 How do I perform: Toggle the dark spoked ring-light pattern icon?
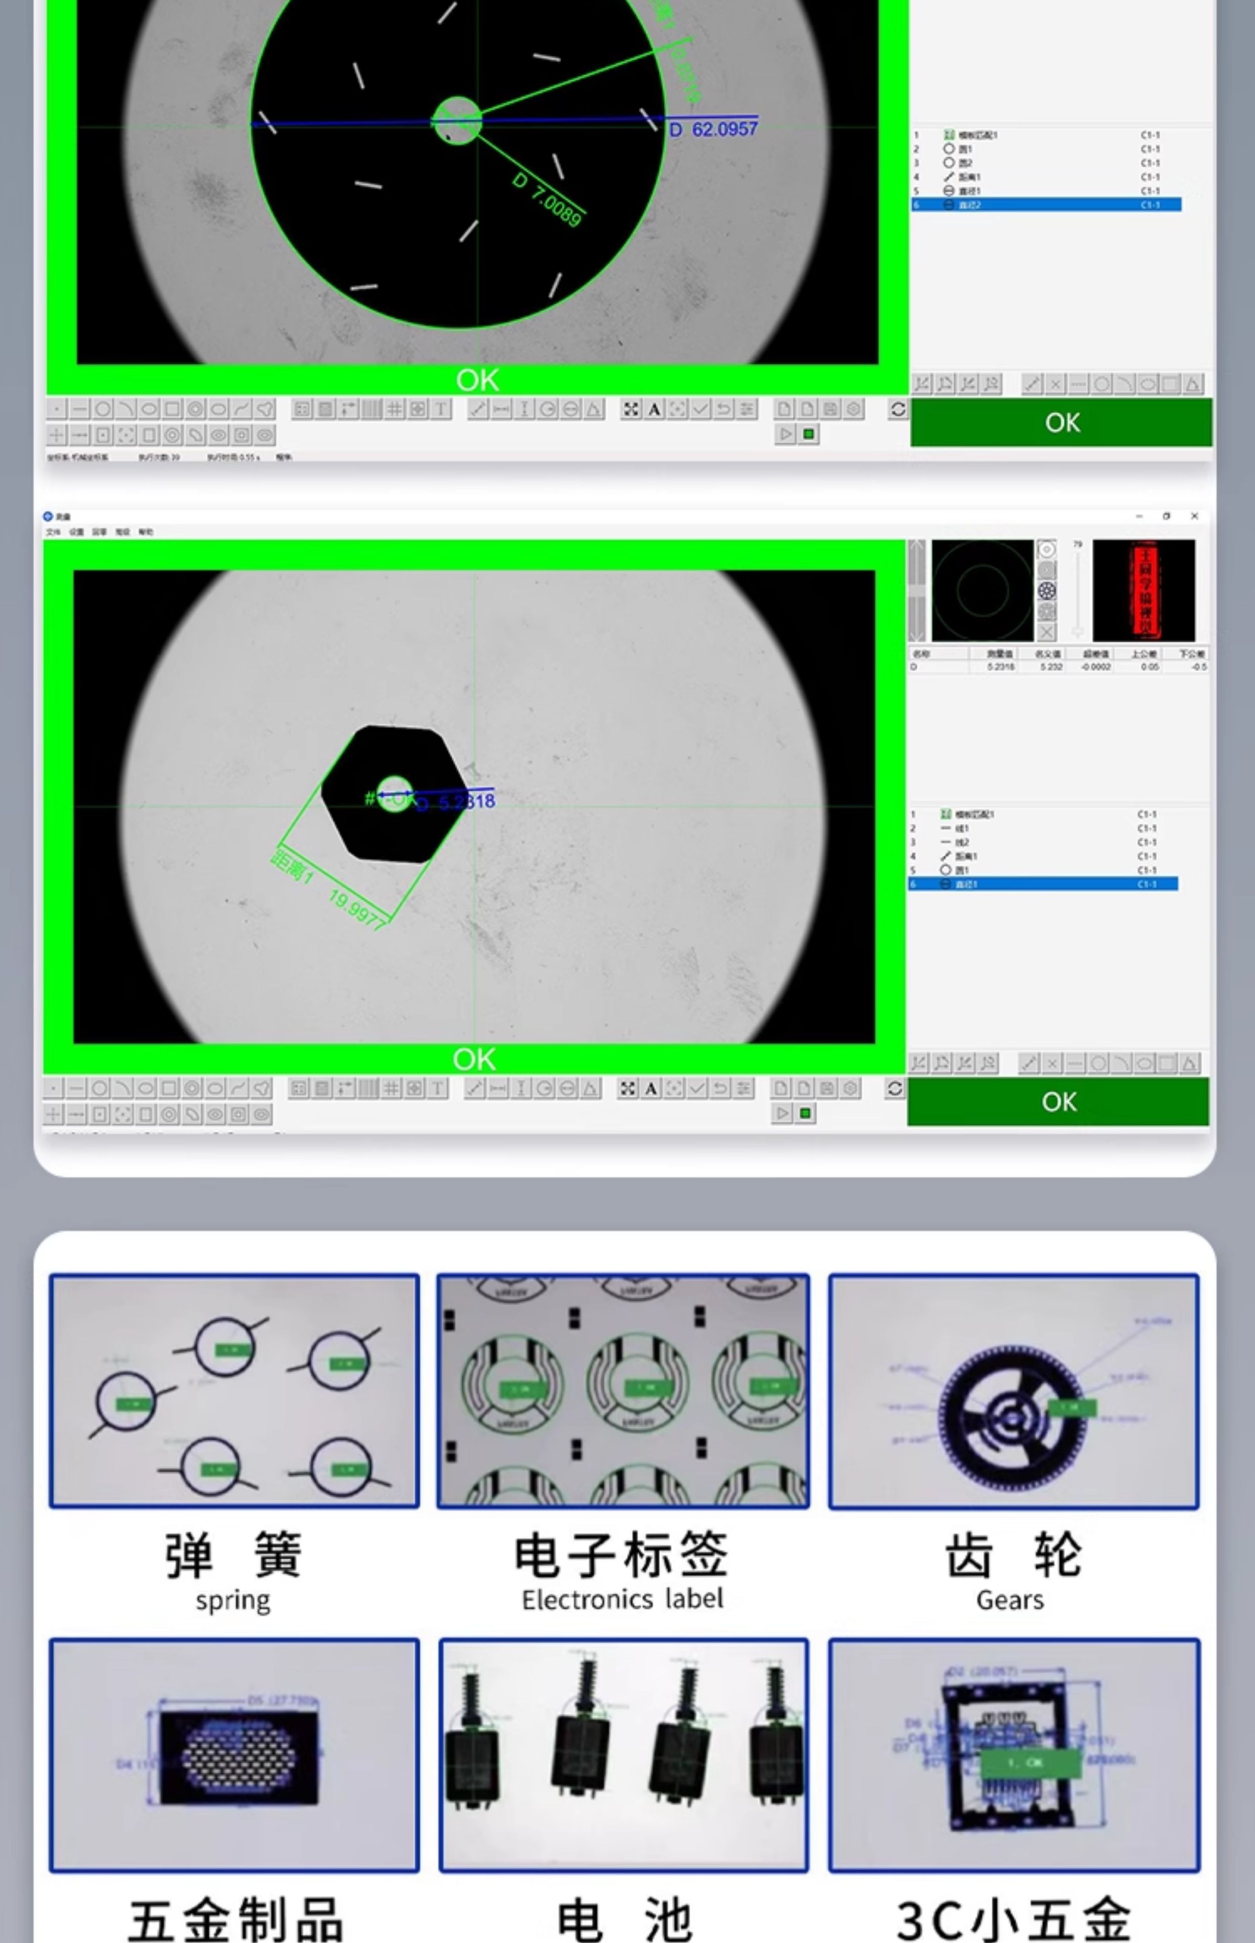pyautogui.click(x=1047, y=590)
